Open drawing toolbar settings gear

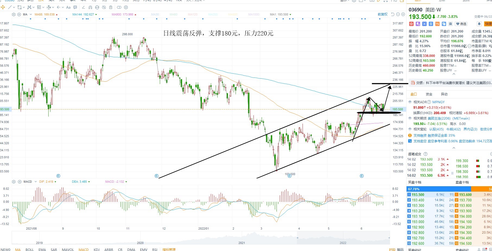(x=126, y=7)
